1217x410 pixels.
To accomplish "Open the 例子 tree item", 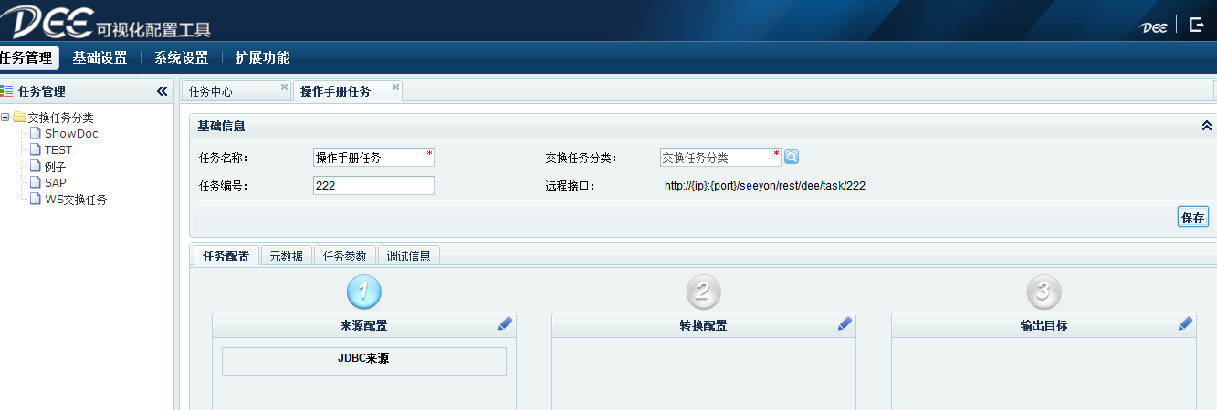I will (56, 167).
